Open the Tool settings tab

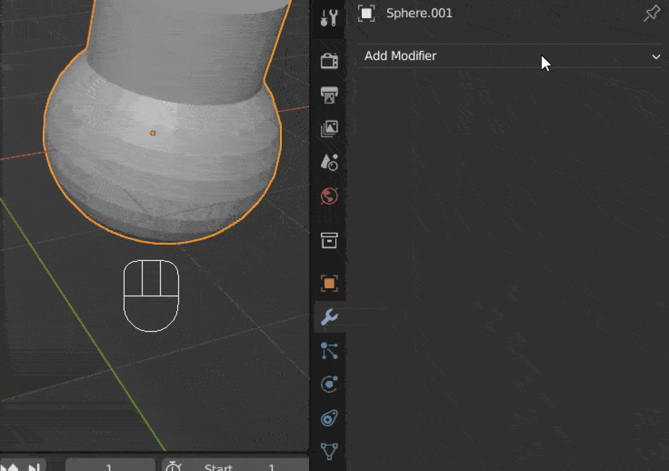[329, 17]
